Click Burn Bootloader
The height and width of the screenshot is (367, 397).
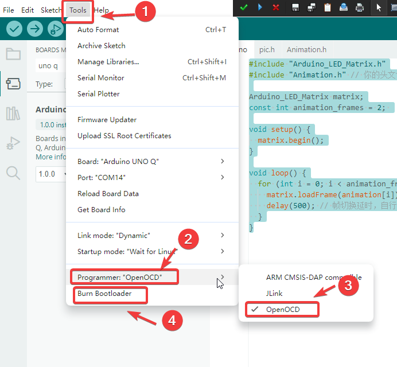152,294
